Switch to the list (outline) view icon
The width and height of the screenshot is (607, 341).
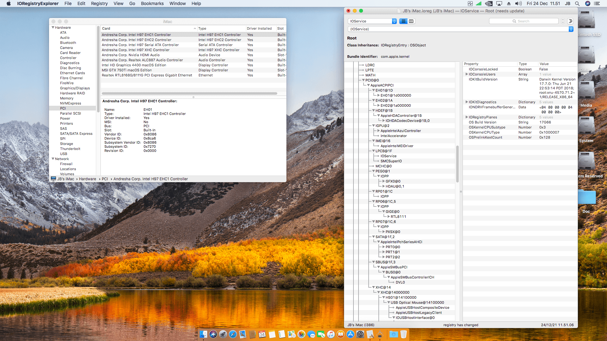[x=403, y=21]
